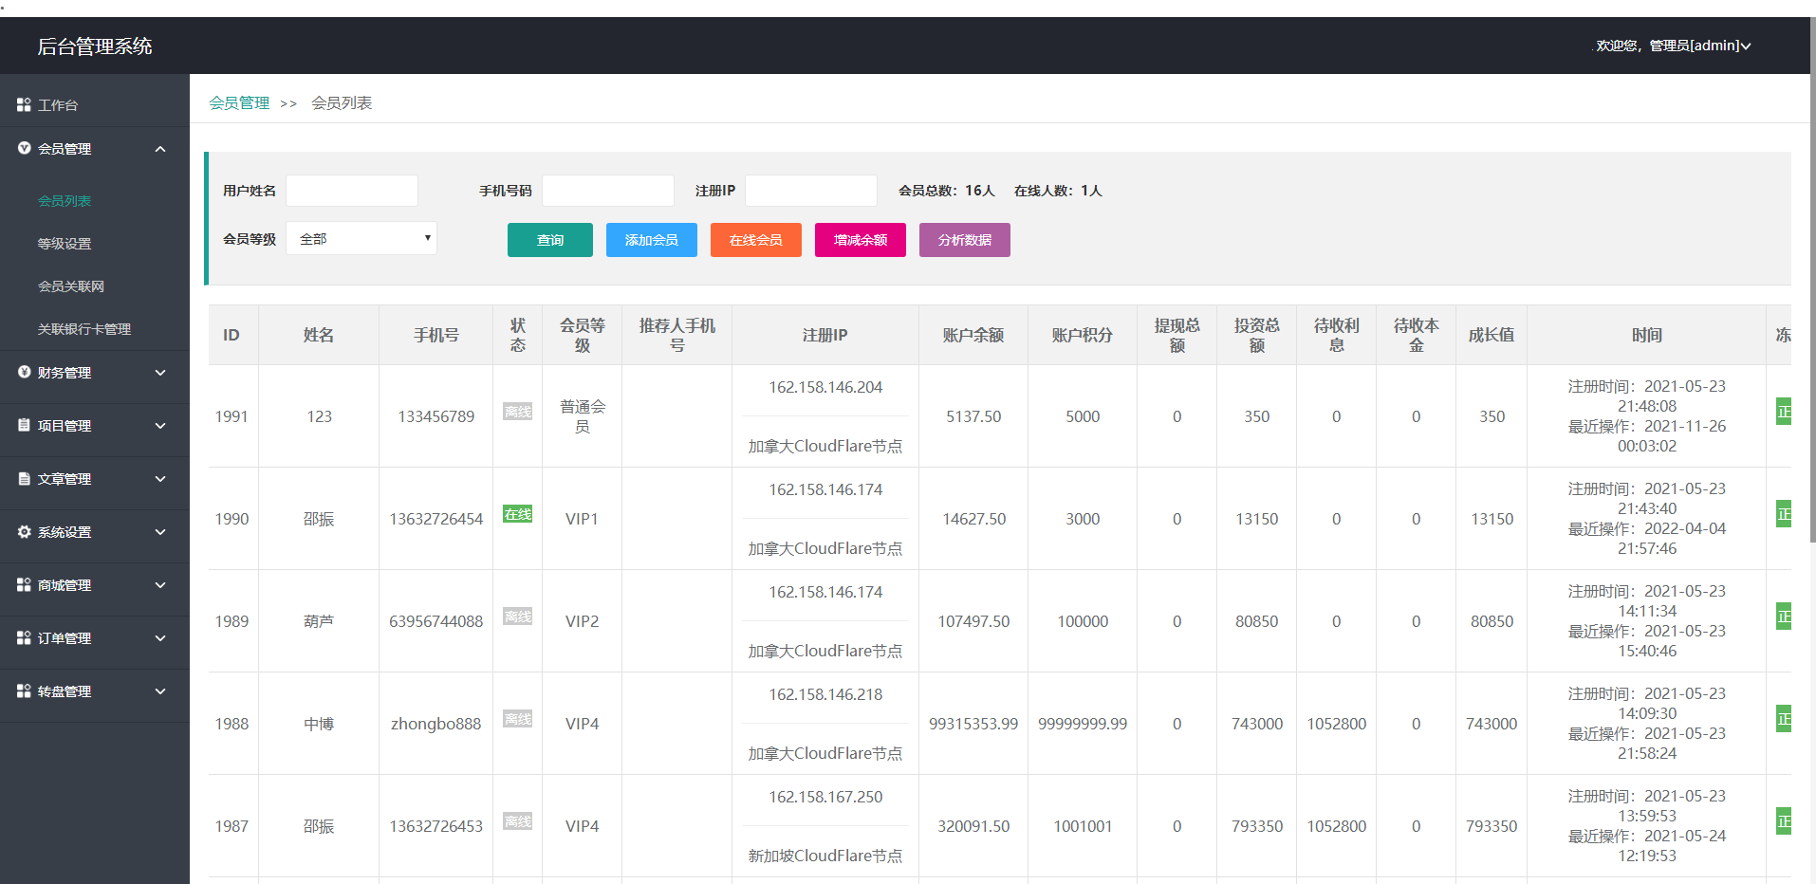Viewport: 1816px width, 884px height.
Task: Click username zhongbo888 cell
Action: point(436,724)
